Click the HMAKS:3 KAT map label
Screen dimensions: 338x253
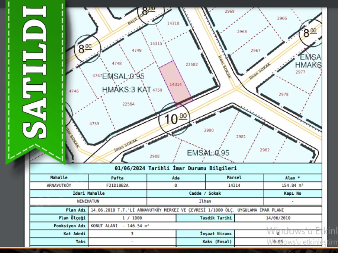pos(126,89)
